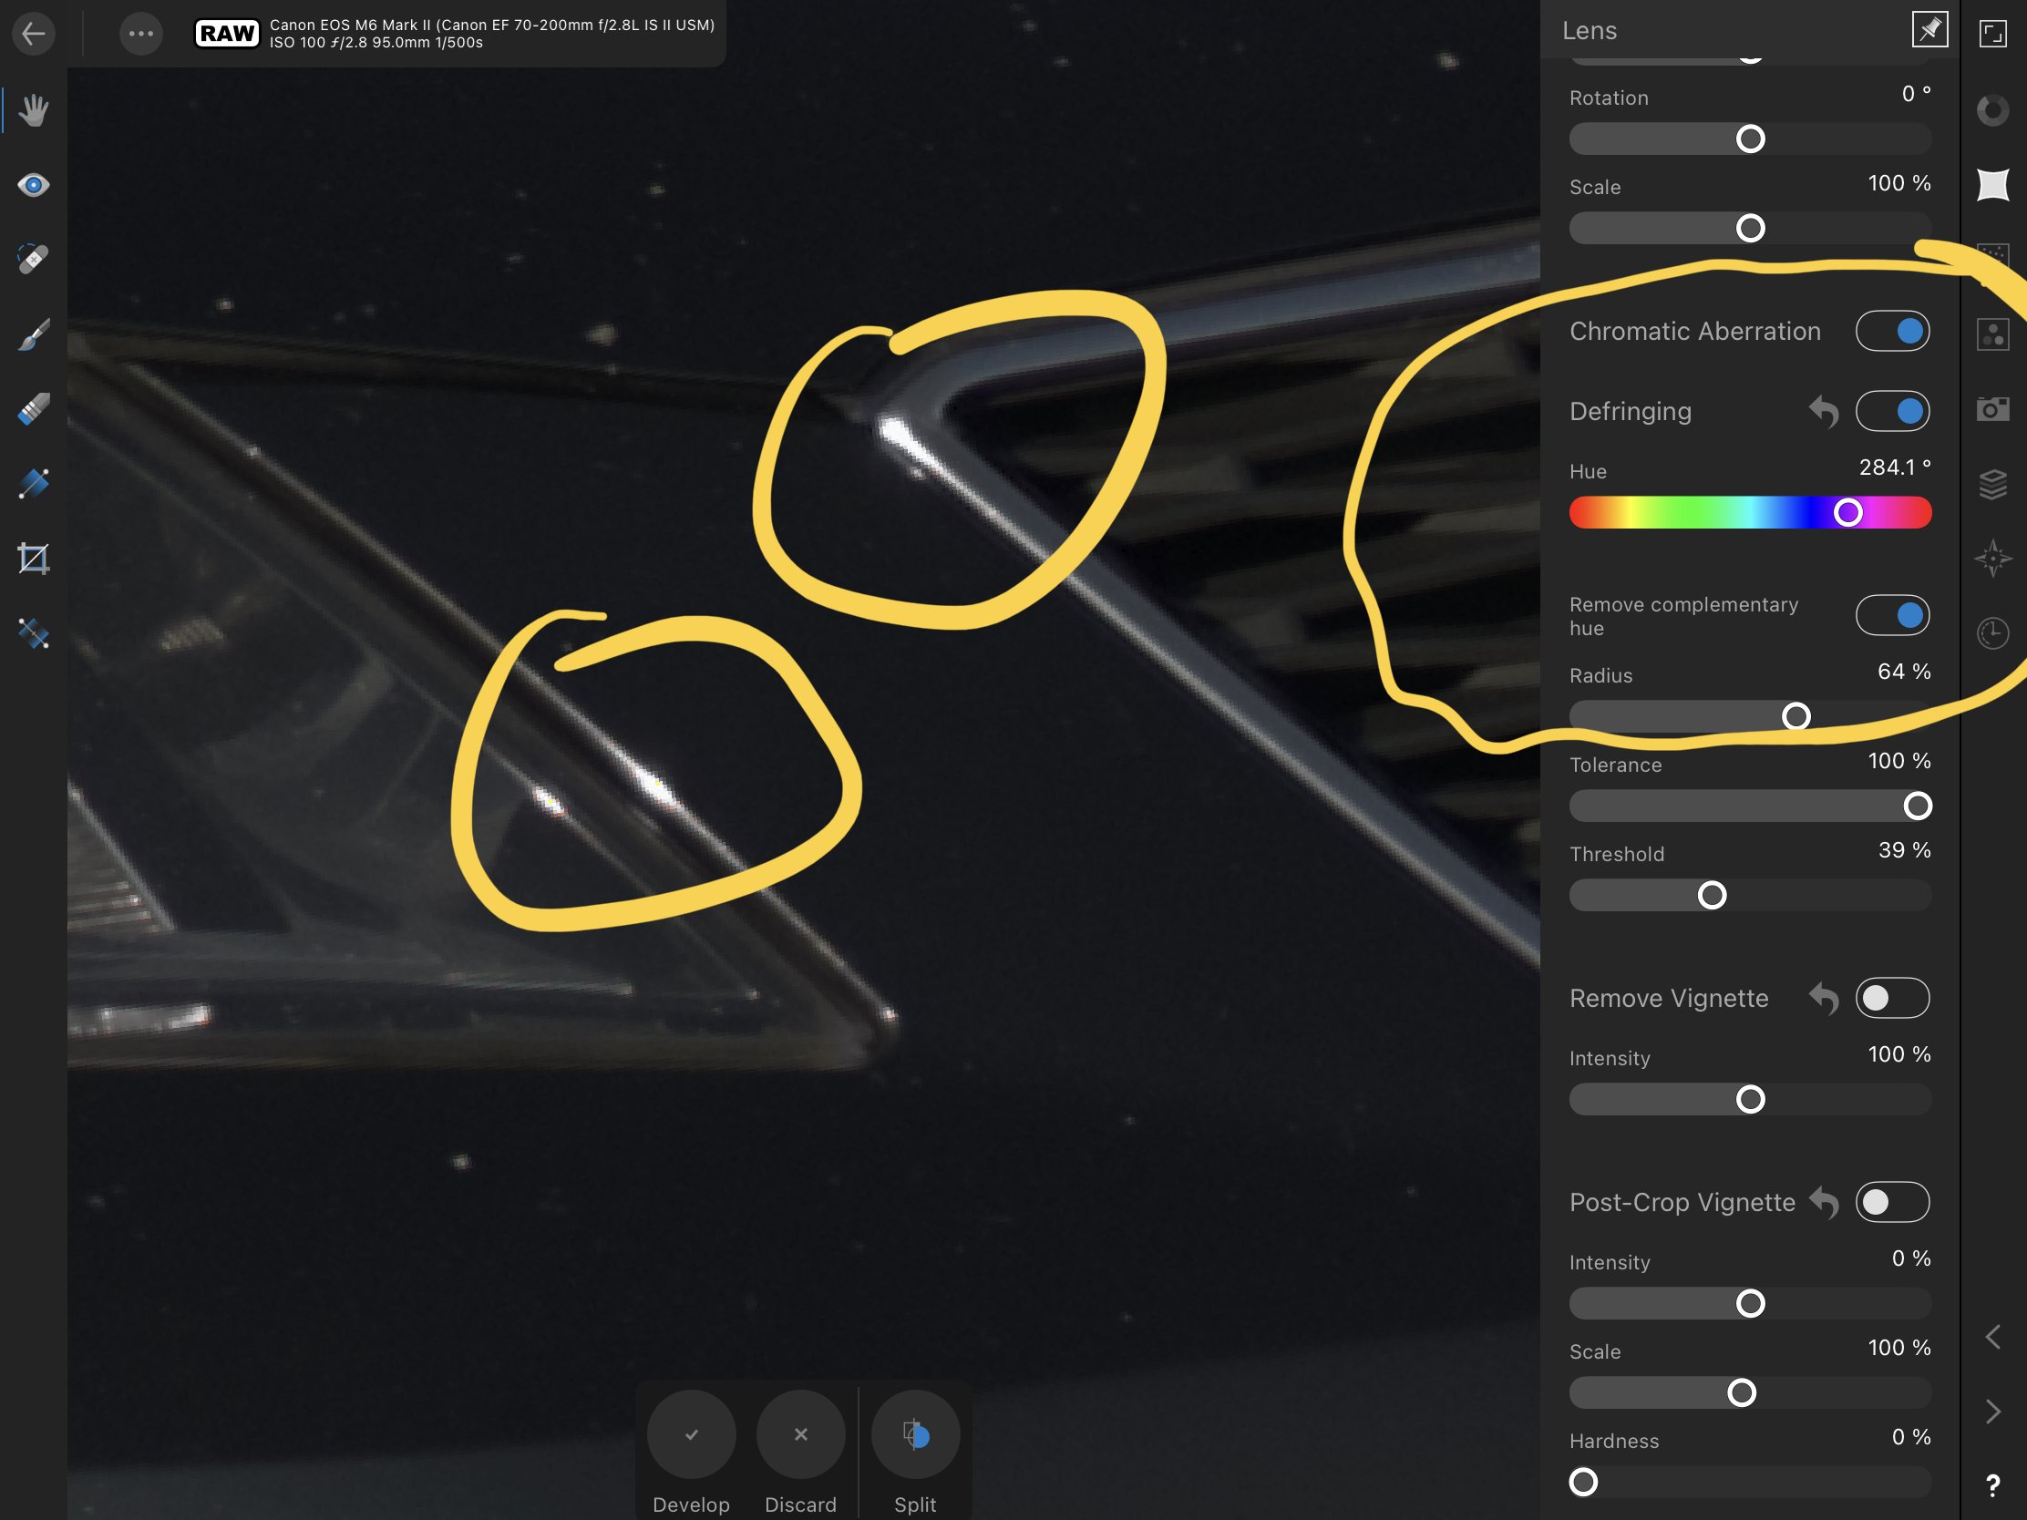2027x1520 pixels.
Task: Enable the Post-Crop Vignette switch
Action: pos(1892,1202)
